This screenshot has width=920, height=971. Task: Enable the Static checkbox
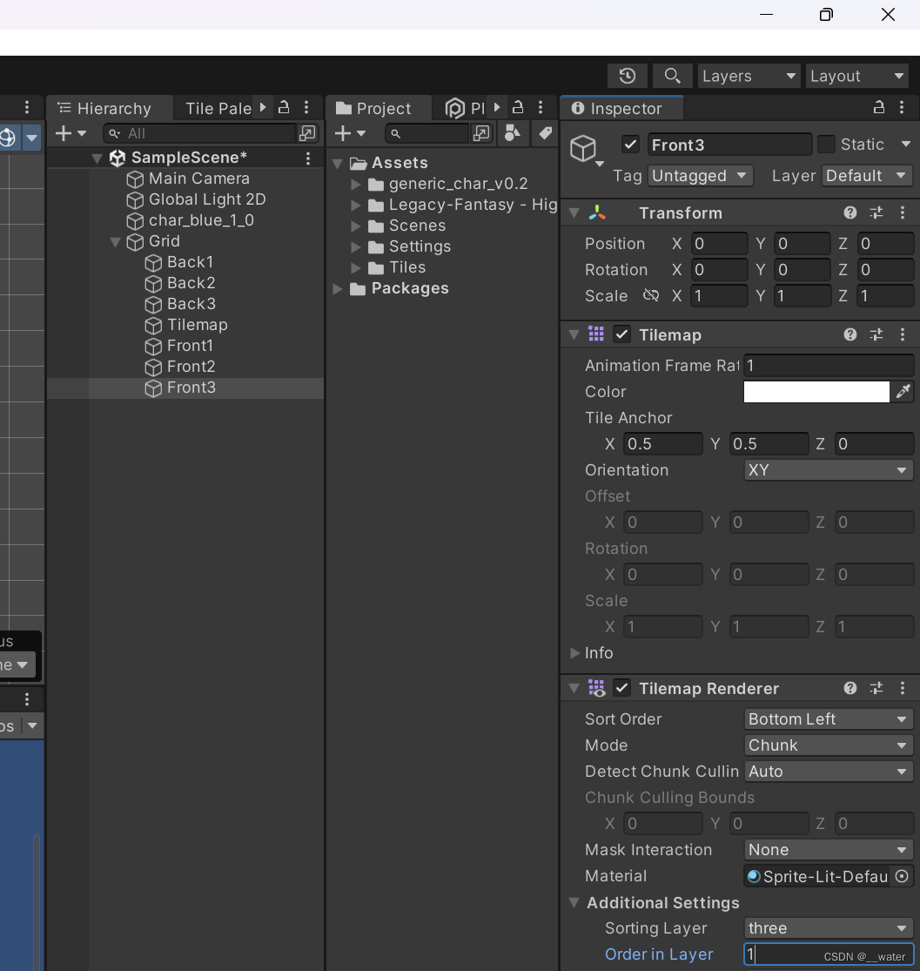pos(827,145)
